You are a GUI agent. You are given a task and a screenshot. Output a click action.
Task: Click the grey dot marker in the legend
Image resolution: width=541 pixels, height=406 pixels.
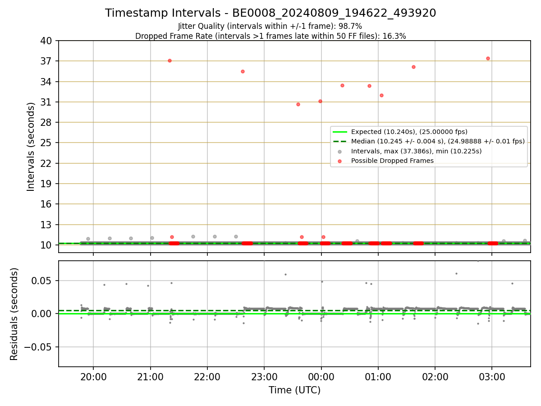pos(340,151)
